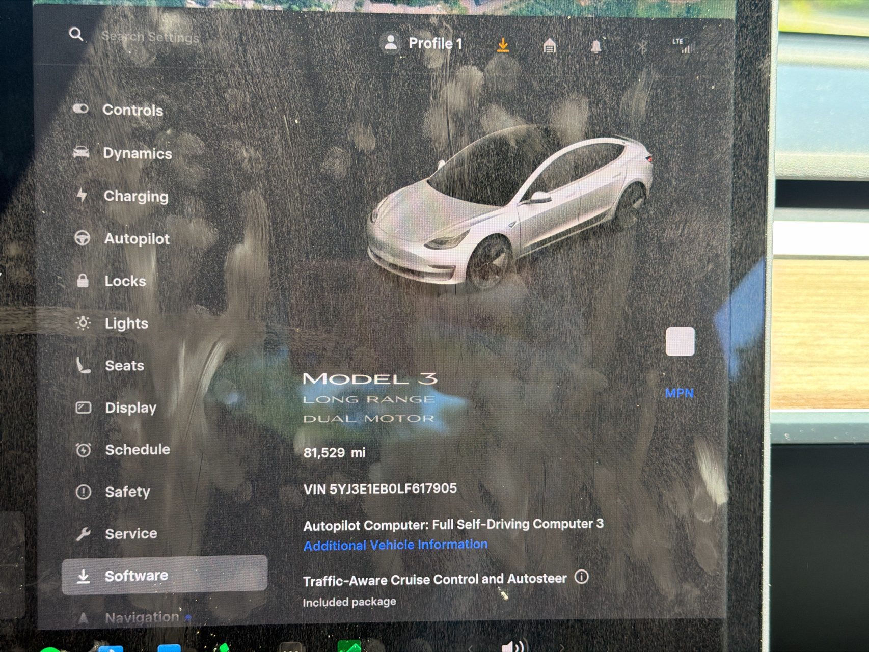This screenshot has width=869, height=652.
Task: Select the Seats menu item
Action: coord(110,365)
